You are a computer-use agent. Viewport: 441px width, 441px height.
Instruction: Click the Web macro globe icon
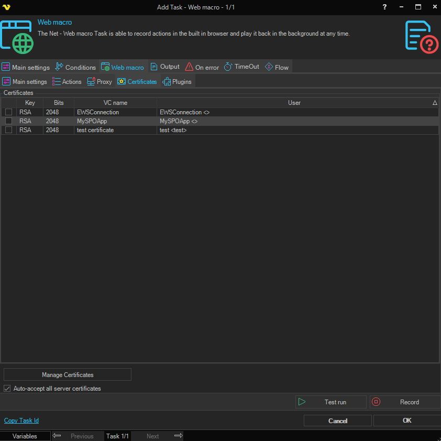point(16,37)
